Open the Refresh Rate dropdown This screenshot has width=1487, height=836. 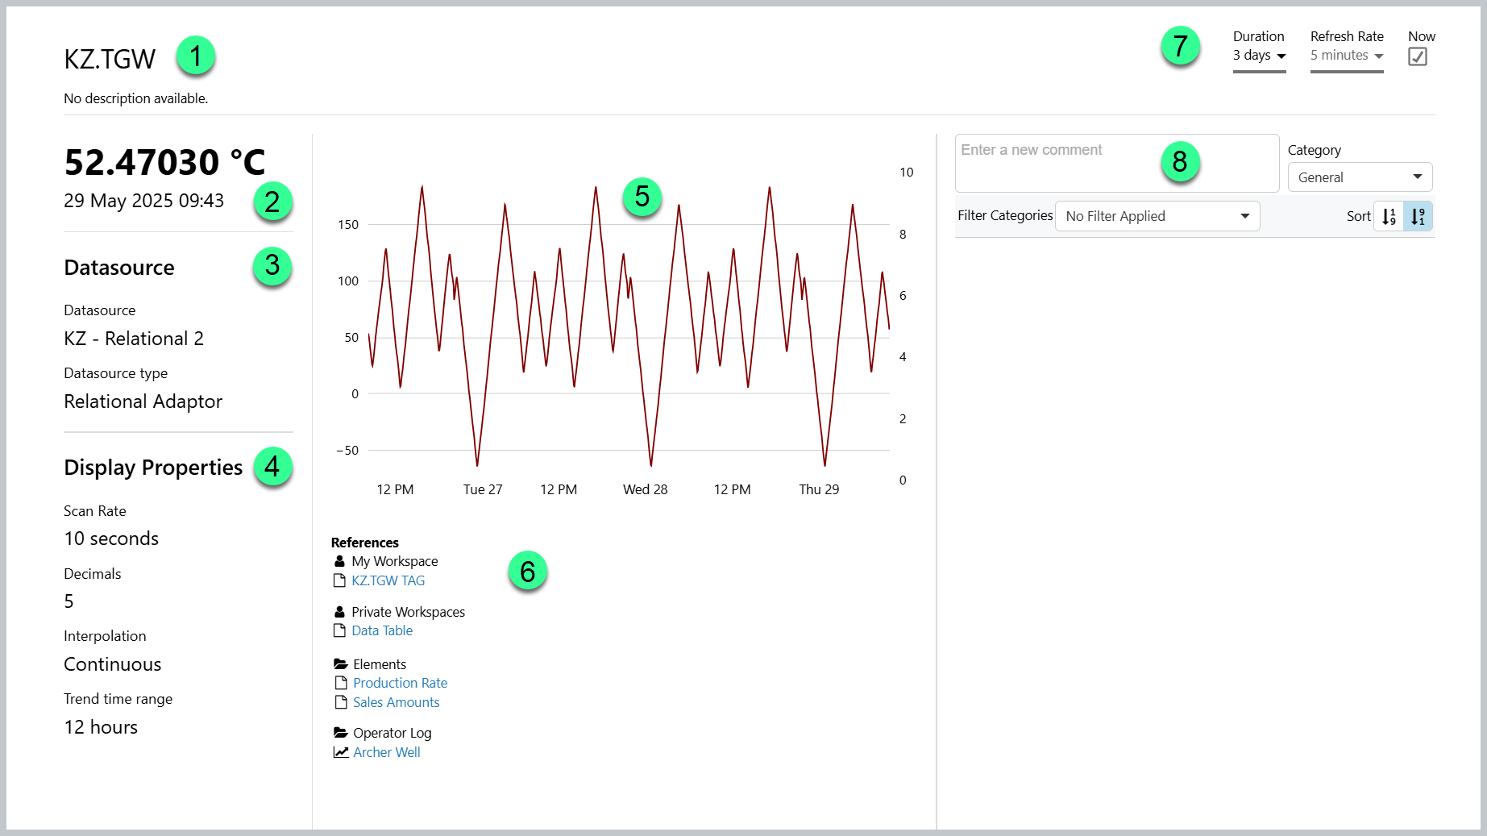point(1346,56)
